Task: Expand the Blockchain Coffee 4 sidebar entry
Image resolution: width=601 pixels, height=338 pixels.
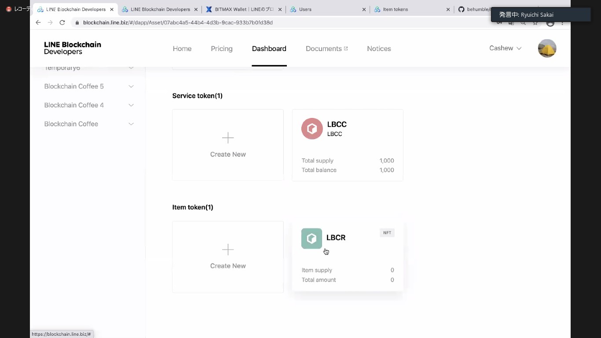Action: point(74,105)
